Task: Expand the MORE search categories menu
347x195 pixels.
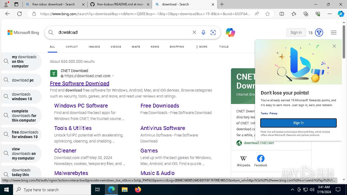Action: pos(202,47)
